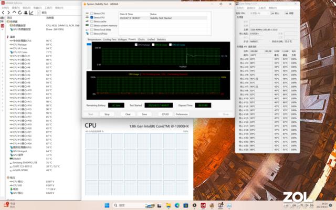Go forward using AIDA64 toolbar forward arrow

click(8, 13)
